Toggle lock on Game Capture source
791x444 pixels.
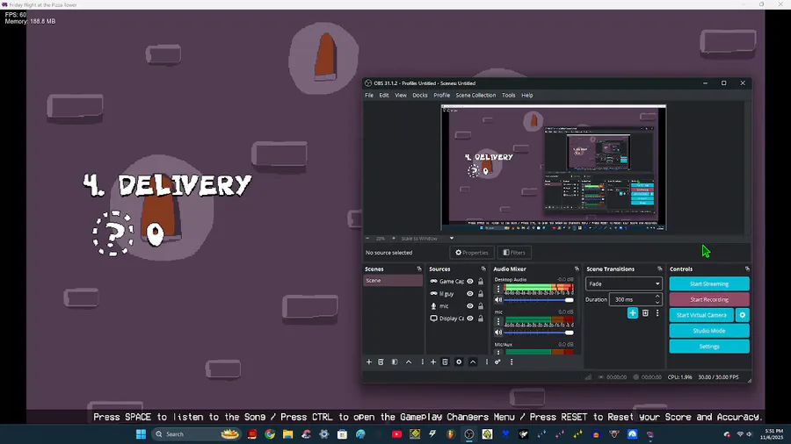[x=481, y=282]
